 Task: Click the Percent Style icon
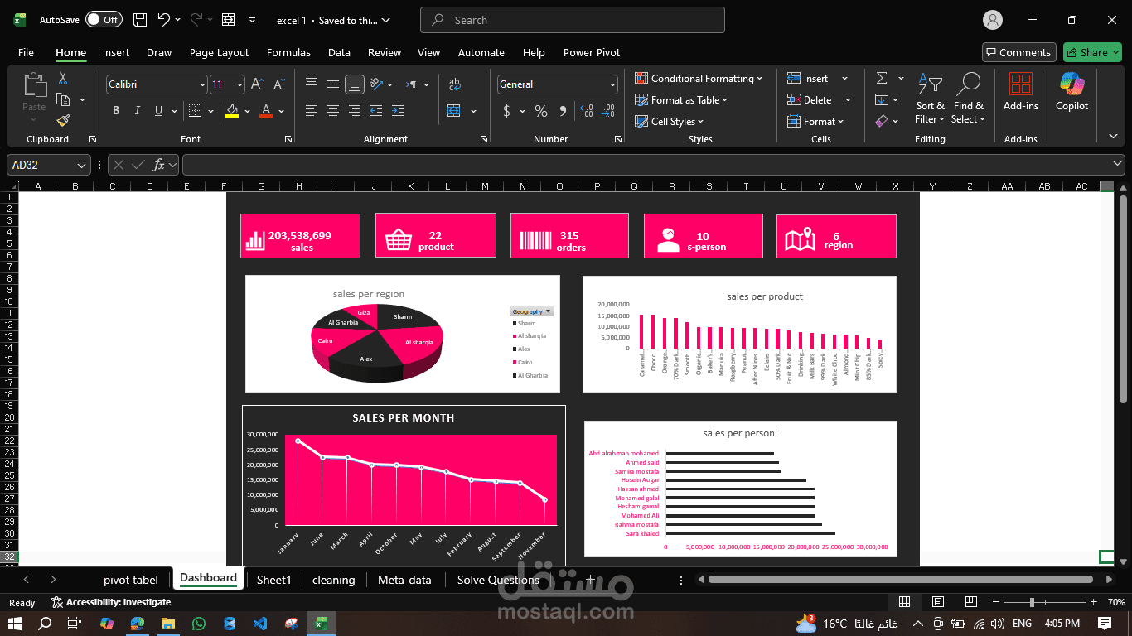(x=541, y=111)
